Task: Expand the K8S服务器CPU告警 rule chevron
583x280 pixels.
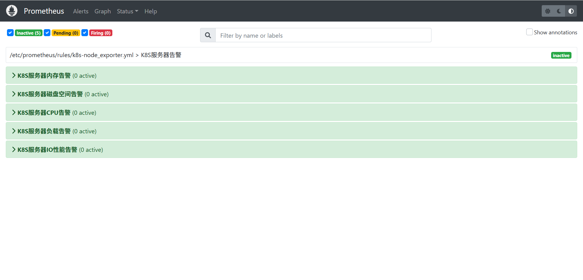Action: click(14, 112)
